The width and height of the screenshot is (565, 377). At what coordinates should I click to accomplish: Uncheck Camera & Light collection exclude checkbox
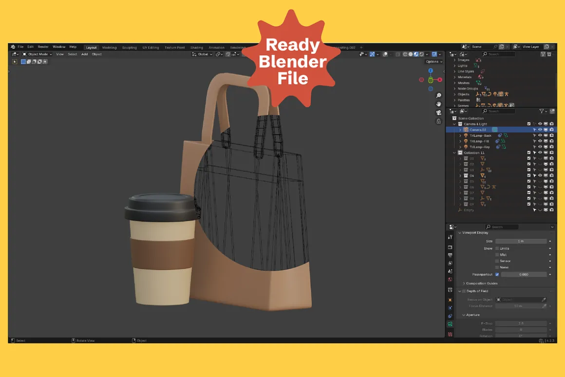528,124
